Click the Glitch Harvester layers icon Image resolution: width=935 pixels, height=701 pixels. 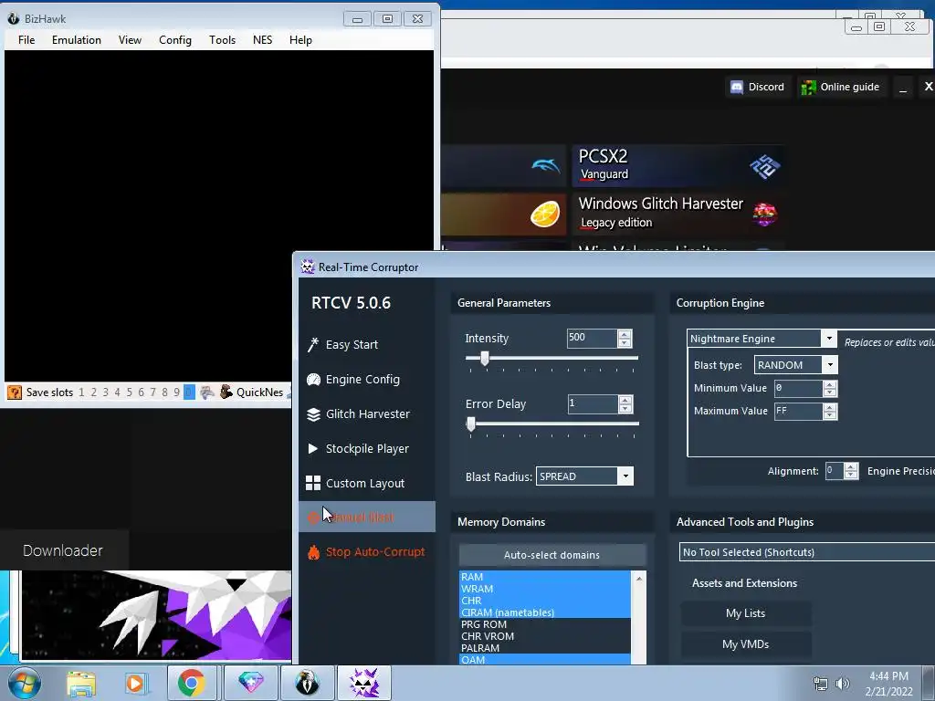point(313,414)
